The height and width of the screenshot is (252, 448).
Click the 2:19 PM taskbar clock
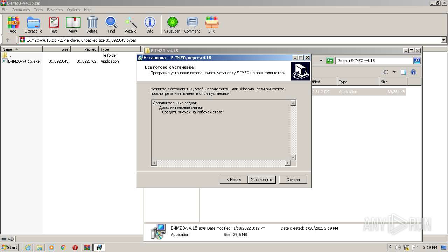[430, 247]
